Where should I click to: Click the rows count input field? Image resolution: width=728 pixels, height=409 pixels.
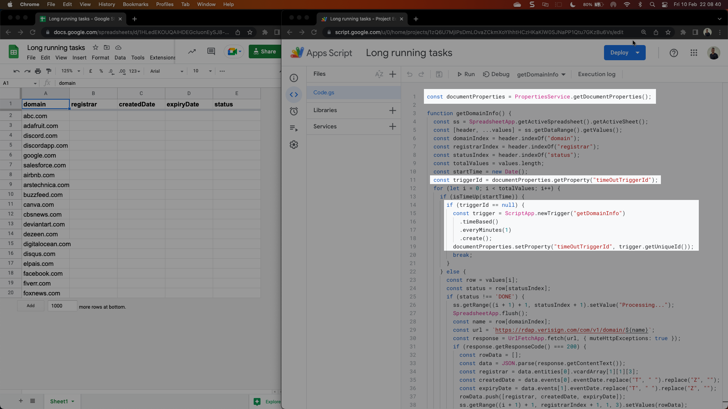pyautogui.click(x=62, y=306)
